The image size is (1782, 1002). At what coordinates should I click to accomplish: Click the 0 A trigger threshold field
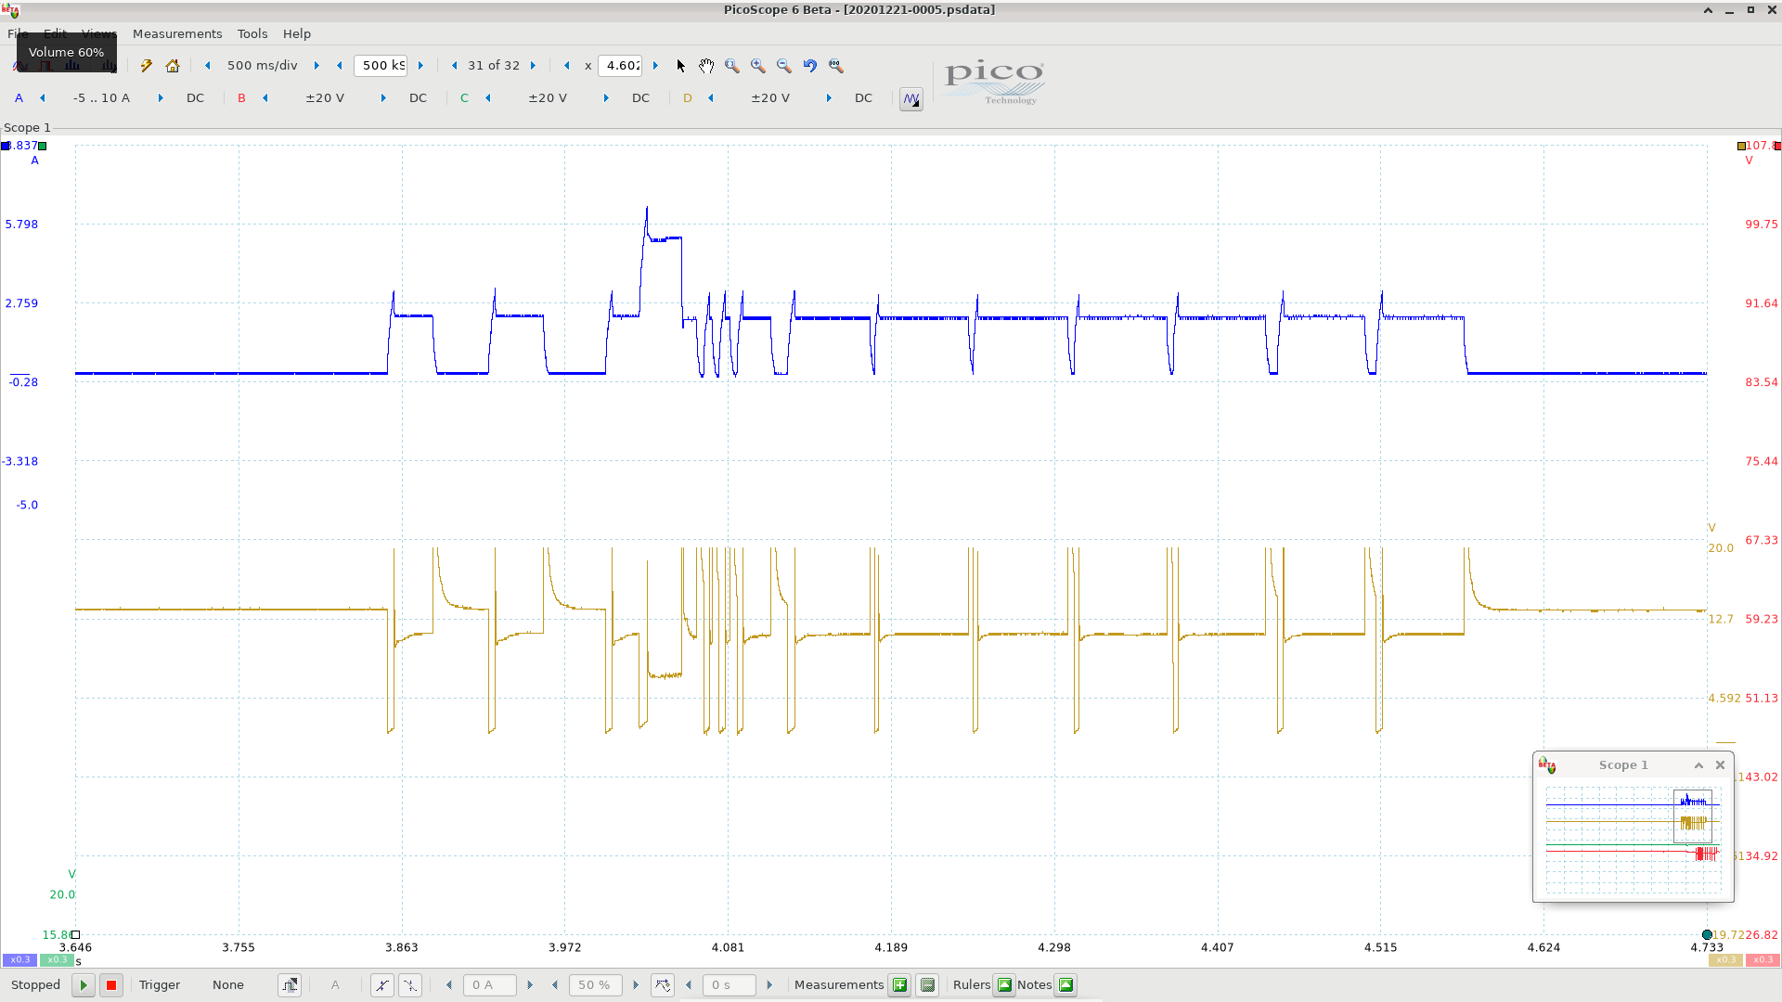(489, 985)
